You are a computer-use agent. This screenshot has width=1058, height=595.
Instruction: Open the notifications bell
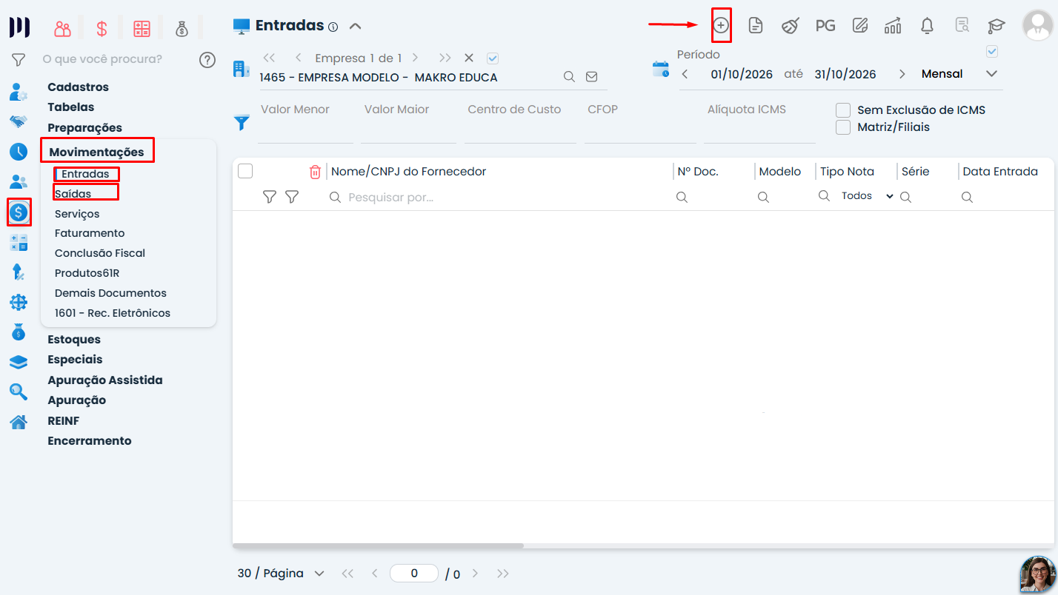pos(927,26)
